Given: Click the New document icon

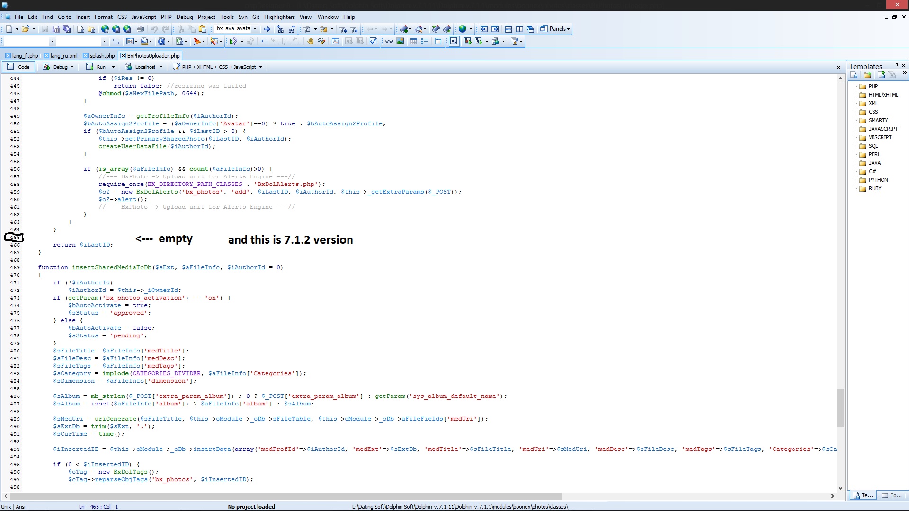Looking at the screenshot, I should click(9, 29).
